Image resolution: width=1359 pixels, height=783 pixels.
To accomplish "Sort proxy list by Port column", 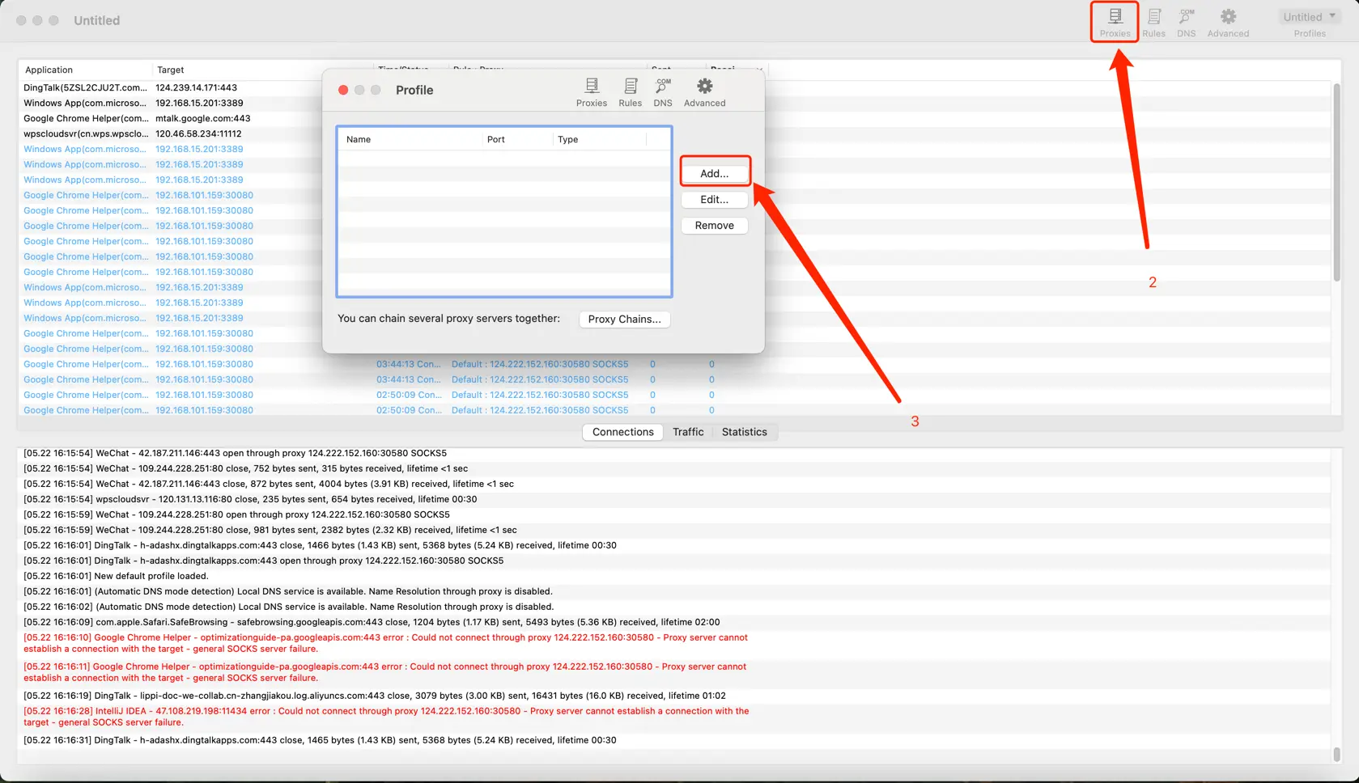I will [x=517, y=139].
